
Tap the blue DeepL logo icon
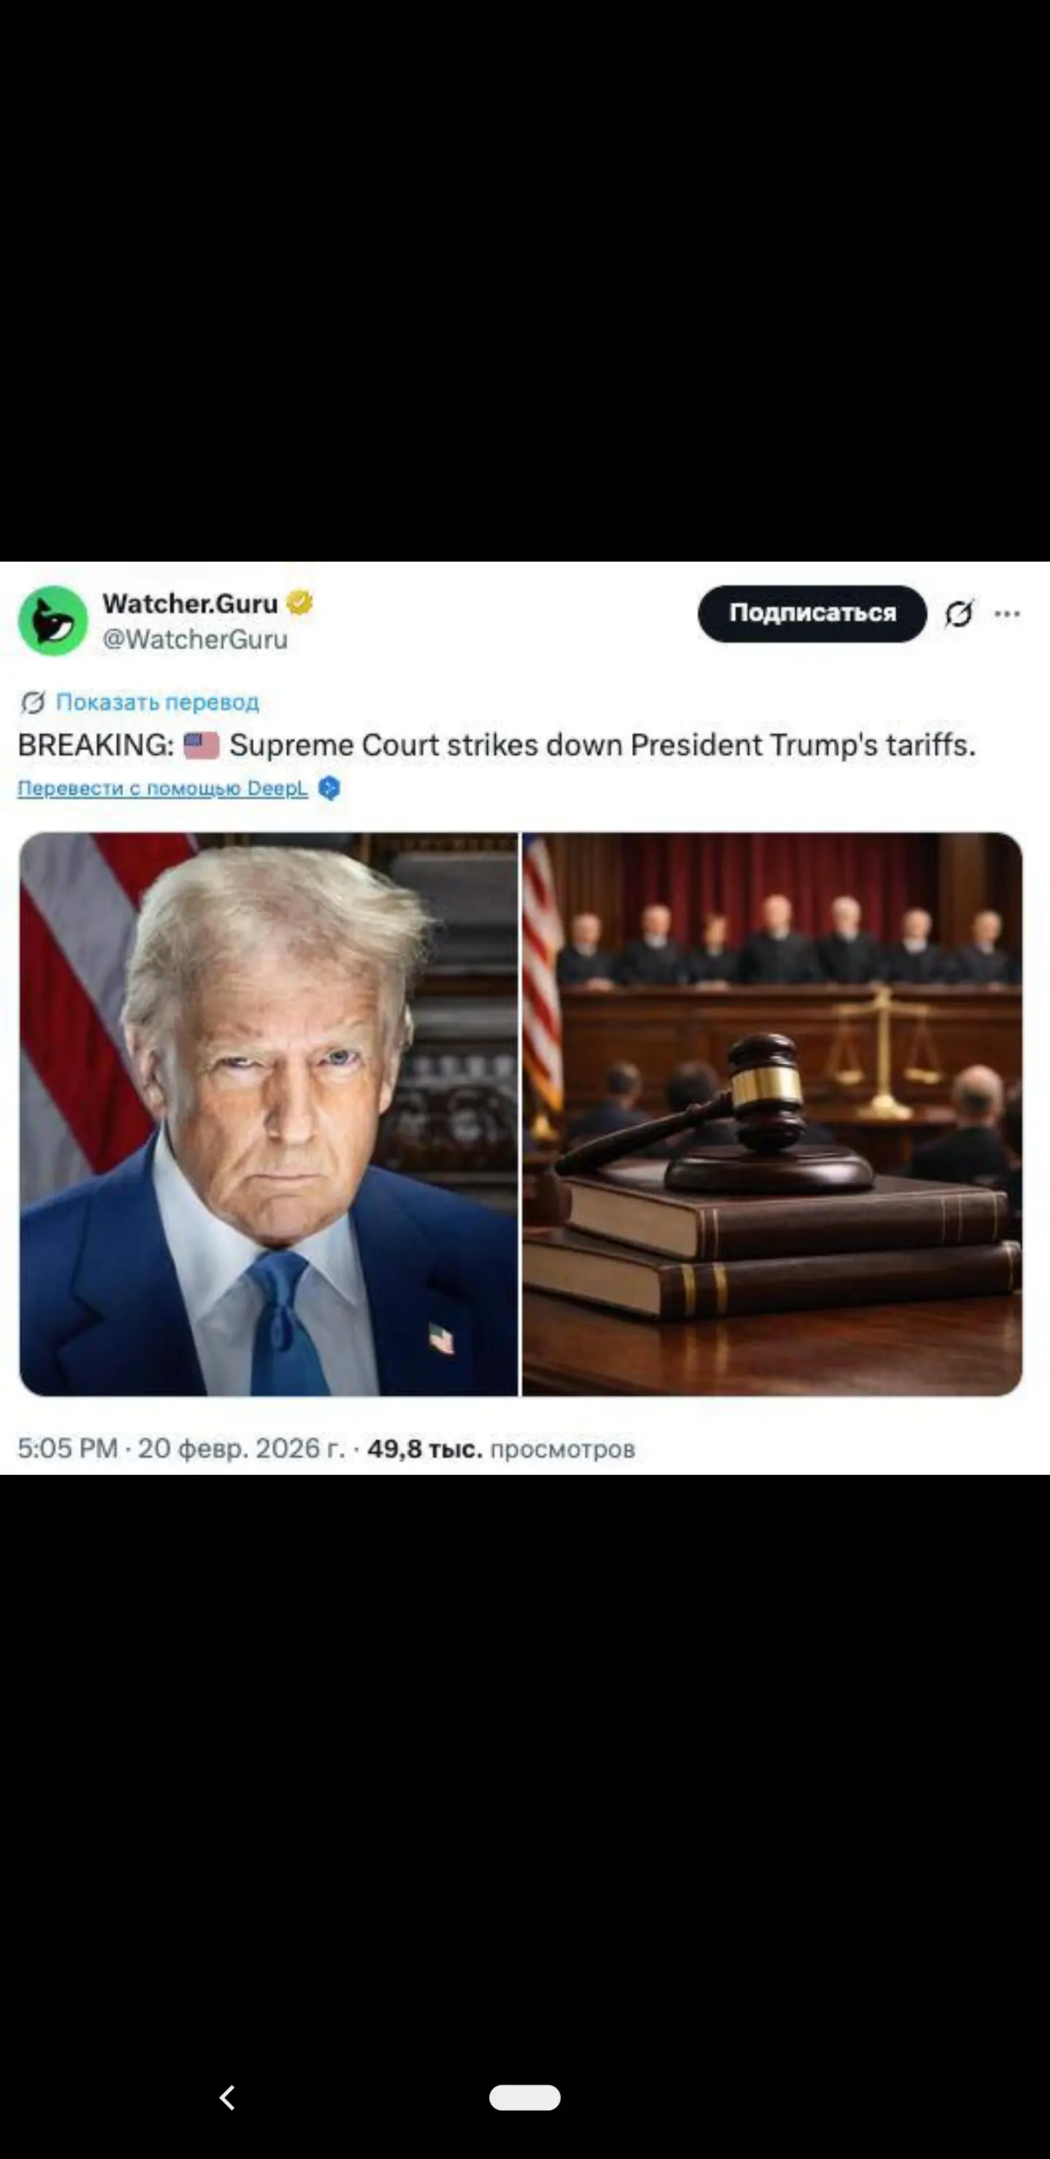tap(330, 788)
